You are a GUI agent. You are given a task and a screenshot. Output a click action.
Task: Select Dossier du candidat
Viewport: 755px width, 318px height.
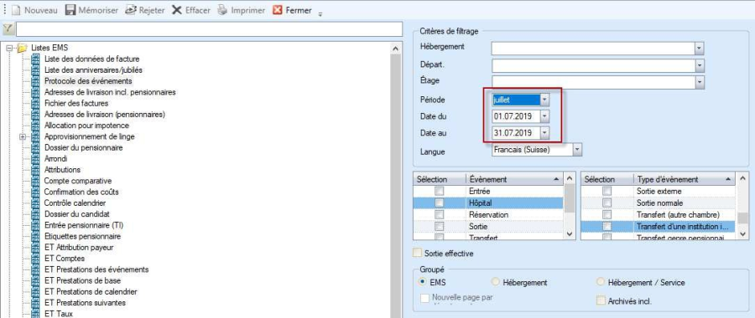[77, 213]
